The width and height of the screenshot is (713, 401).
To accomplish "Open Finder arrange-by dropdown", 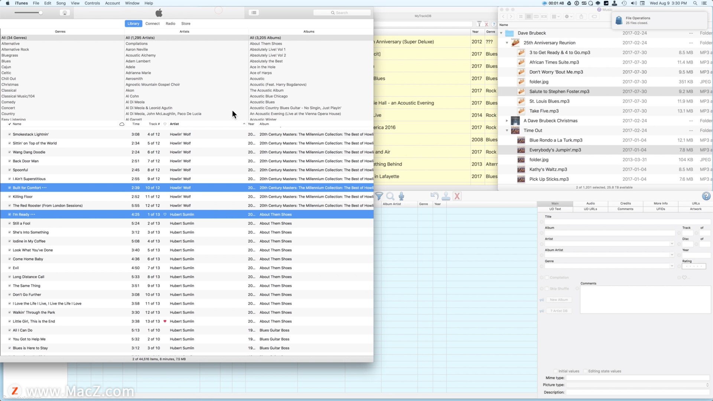I will pos(556,16).
